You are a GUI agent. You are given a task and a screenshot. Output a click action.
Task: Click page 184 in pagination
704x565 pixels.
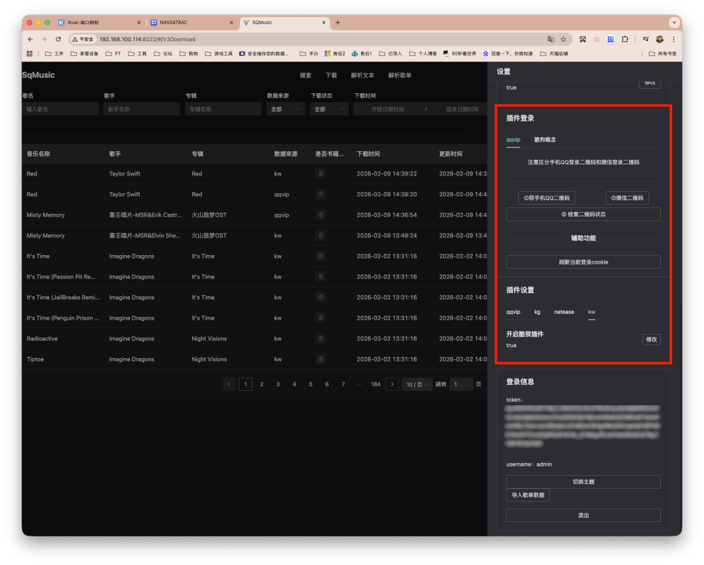[x=375, y=384]
